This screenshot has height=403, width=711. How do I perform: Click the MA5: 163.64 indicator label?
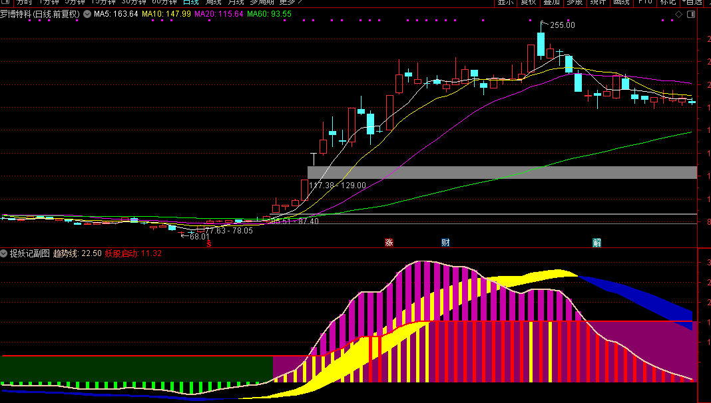click(116, 14)
